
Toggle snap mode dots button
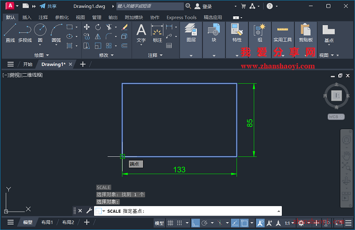180,223
